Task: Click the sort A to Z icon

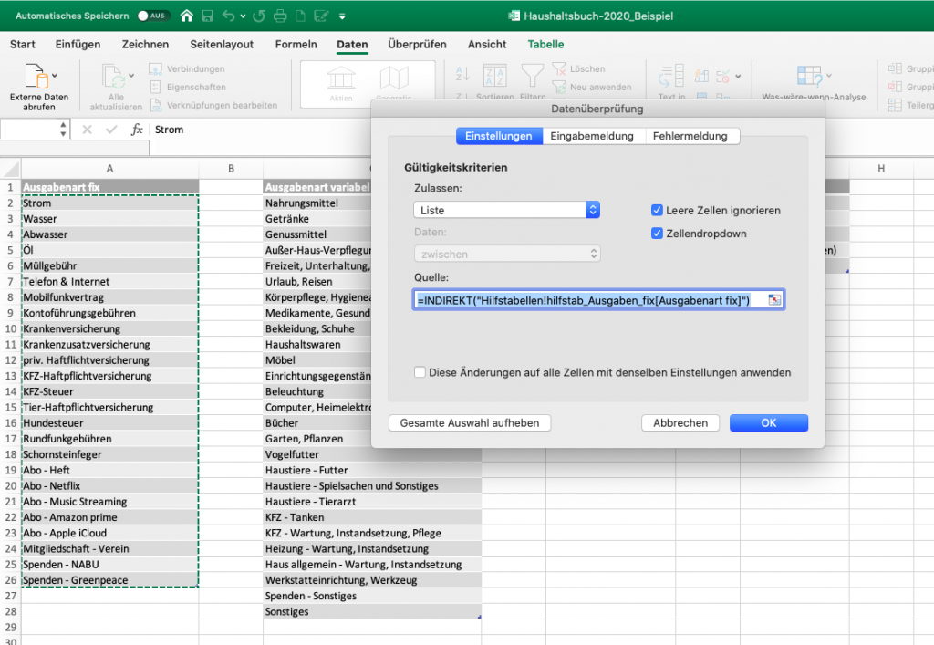Action: point(462,74)
